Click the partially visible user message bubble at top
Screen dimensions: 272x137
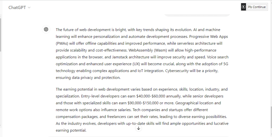click(x=197, y=15)
